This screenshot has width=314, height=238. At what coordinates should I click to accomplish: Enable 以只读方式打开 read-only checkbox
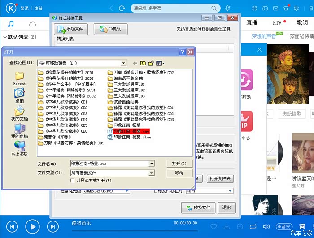point(73,181)
